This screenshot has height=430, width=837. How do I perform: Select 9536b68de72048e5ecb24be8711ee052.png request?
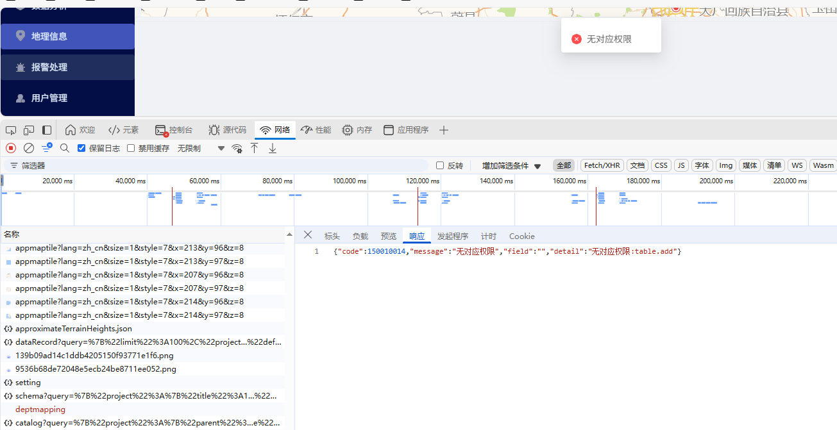tap(142, 369)
